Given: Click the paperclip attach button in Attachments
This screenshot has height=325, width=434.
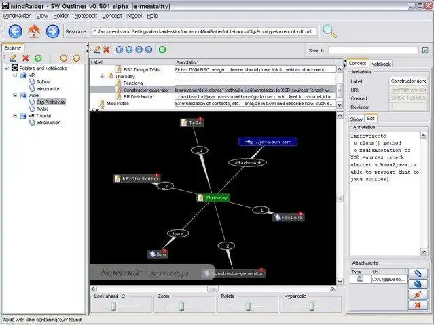Looking at the screenshot, I should point(418,273).
